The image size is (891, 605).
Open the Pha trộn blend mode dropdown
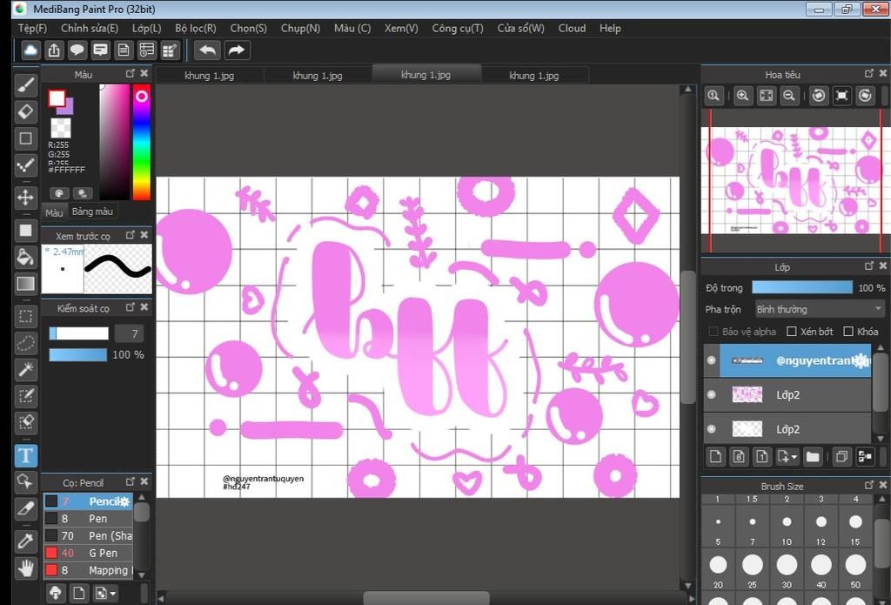[819, 309]
